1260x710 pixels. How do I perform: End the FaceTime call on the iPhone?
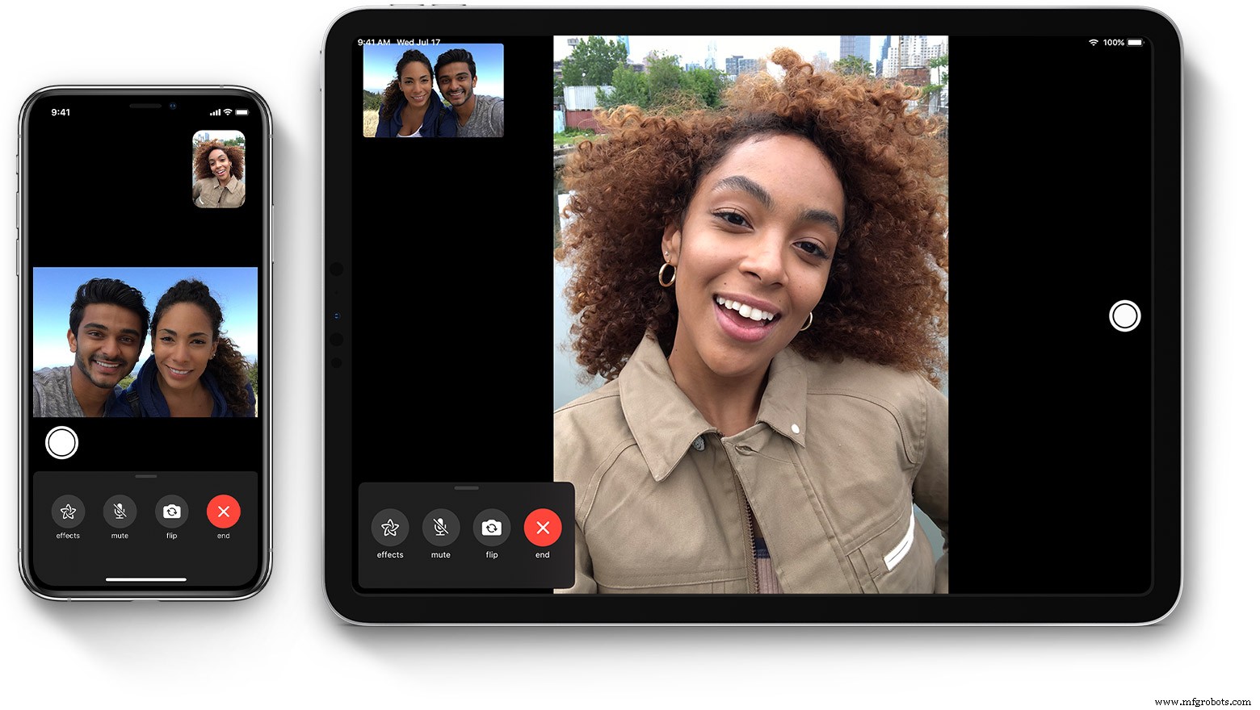point(224,511)
